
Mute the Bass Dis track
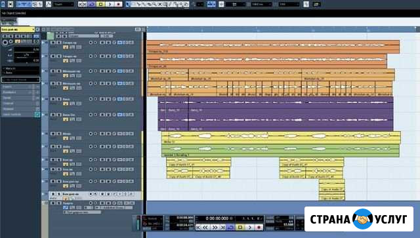pyautogui.click(x=53, y=115)
